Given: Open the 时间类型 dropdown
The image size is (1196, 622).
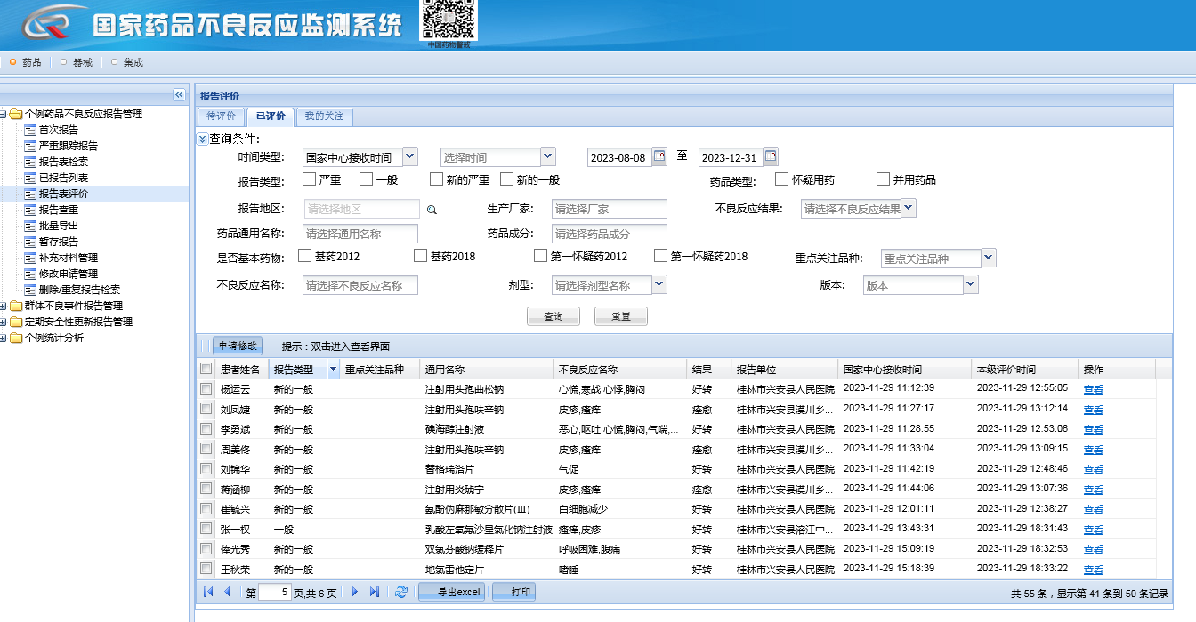Looking at the screenshot, I should coord(409,156).
